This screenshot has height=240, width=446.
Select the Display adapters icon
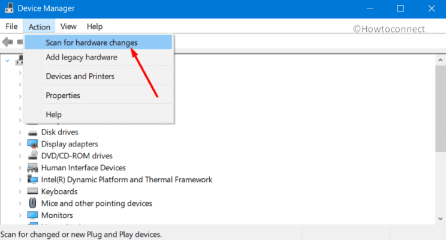33,144
